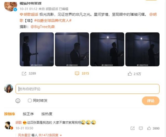
Task: Open the first photo thumbnail
Action: [37, 49]
